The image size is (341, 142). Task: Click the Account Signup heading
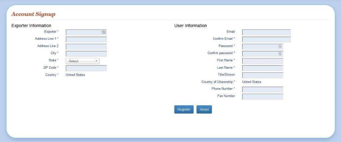point(33,14)
